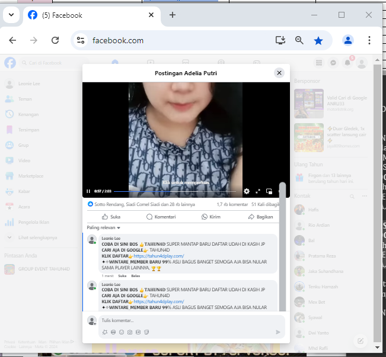Search contacts with magnifier icon
The image size is (386, 357).
[x=352, y=196]
